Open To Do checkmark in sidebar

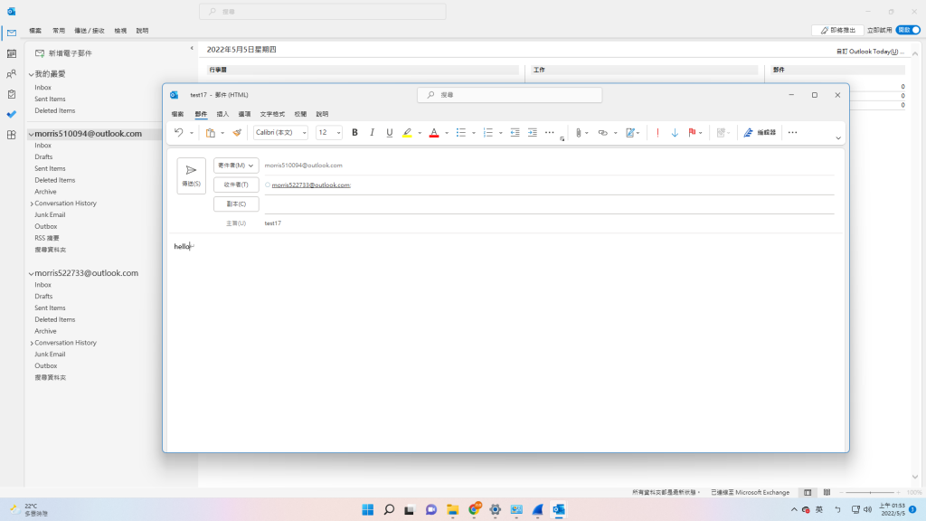point(11,115)
